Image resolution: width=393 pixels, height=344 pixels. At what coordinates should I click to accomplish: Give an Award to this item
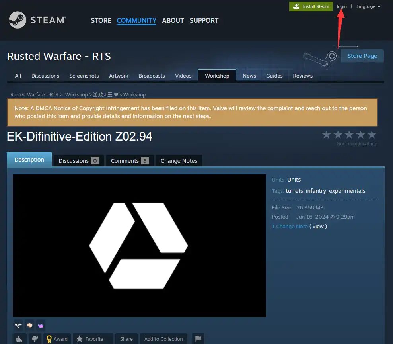57,339
